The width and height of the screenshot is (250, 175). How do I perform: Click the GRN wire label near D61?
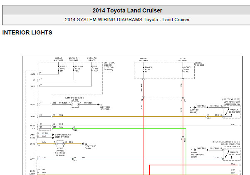pos(61,127)
